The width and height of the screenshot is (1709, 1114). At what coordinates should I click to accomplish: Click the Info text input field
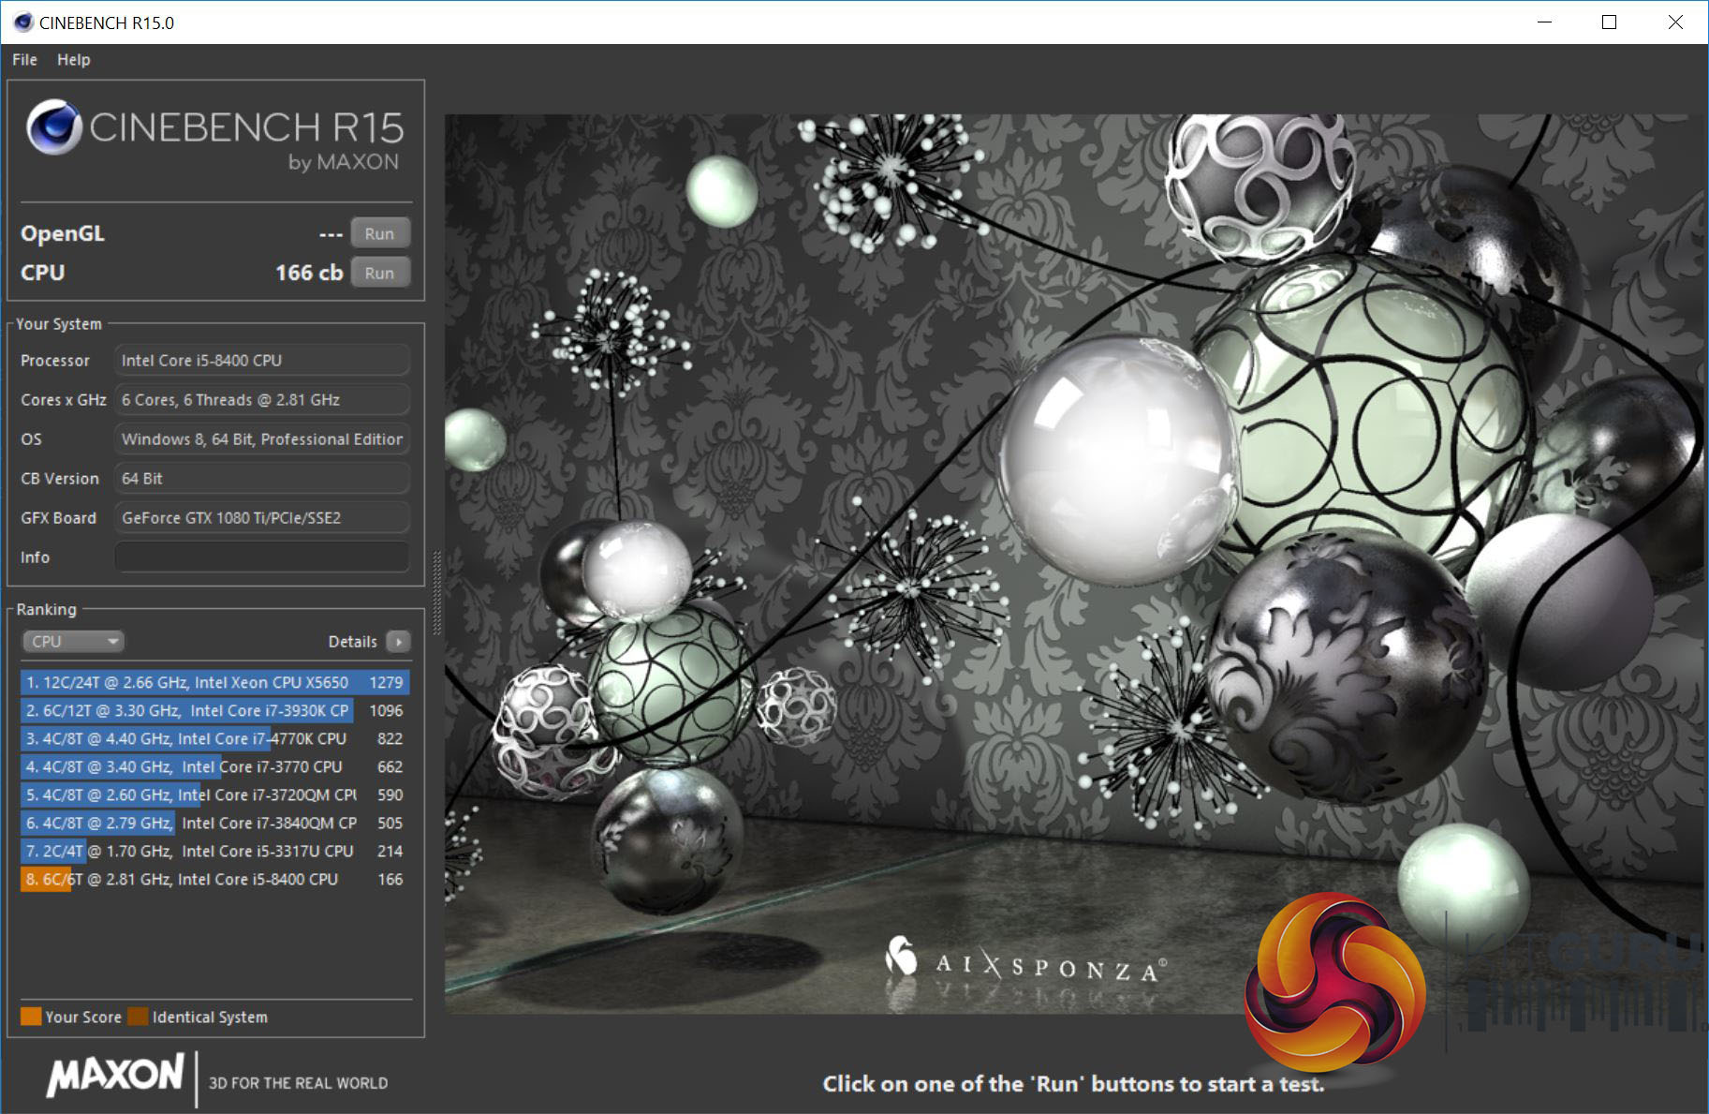pos(261,557)
